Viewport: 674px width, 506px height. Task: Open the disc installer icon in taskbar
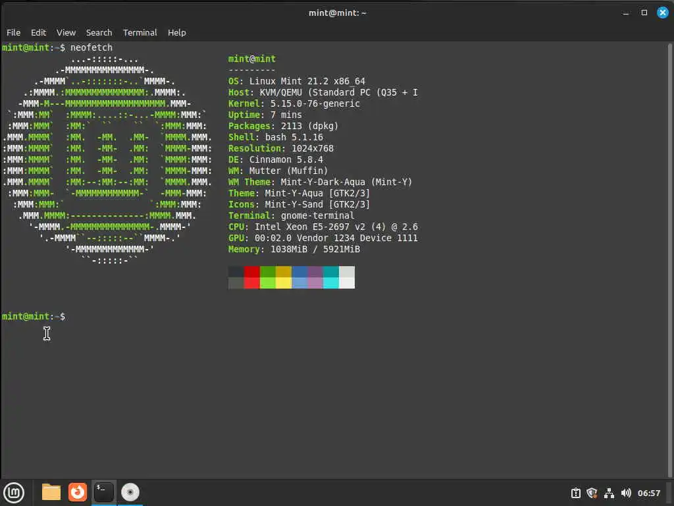click(x=130, y=492)
